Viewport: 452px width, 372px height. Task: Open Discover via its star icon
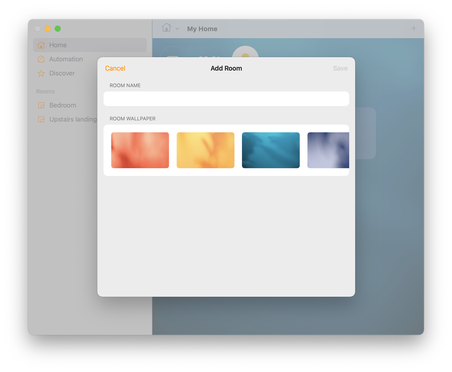pos(41,73)
